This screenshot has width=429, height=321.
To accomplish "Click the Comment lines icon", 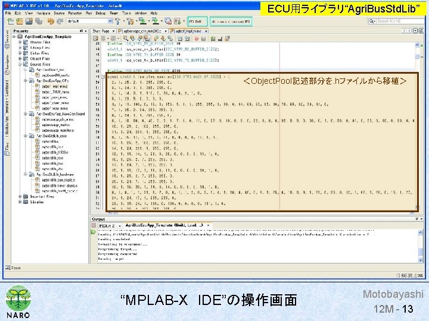I will coord(213,39).
